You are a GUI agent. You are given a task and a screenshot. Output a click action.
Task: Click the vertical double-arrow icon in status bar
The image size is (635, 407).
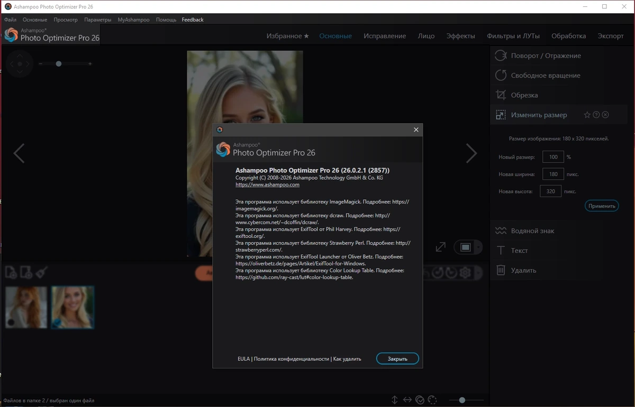point(395,400)
